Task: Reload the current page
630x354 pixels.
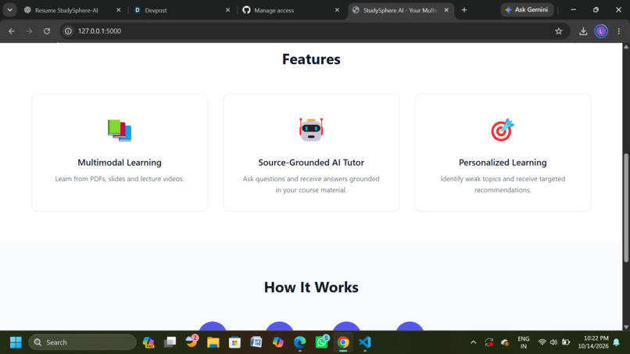Action: 47,31
